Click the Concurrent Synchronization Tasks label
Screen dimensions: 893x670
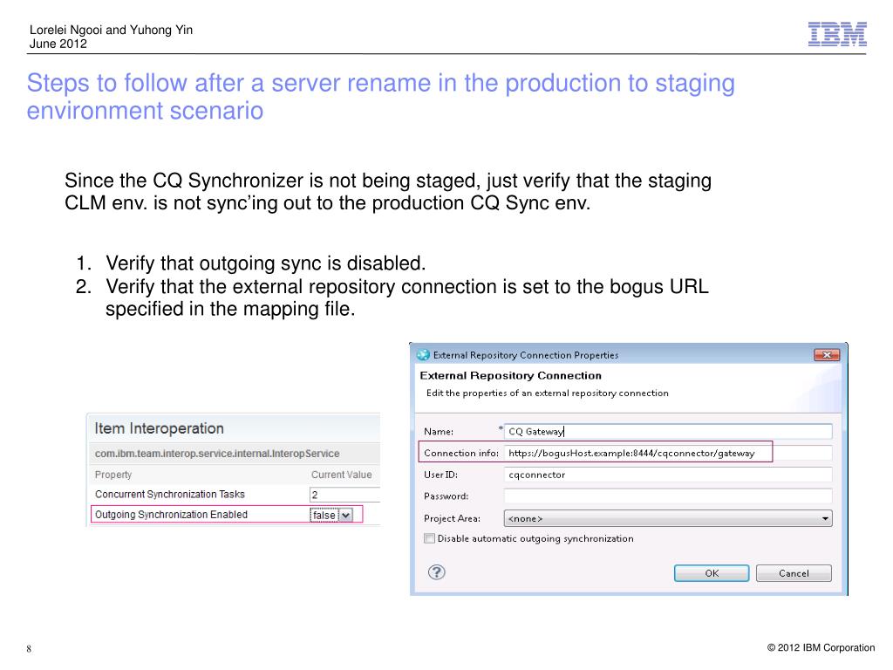coord(170,494)
